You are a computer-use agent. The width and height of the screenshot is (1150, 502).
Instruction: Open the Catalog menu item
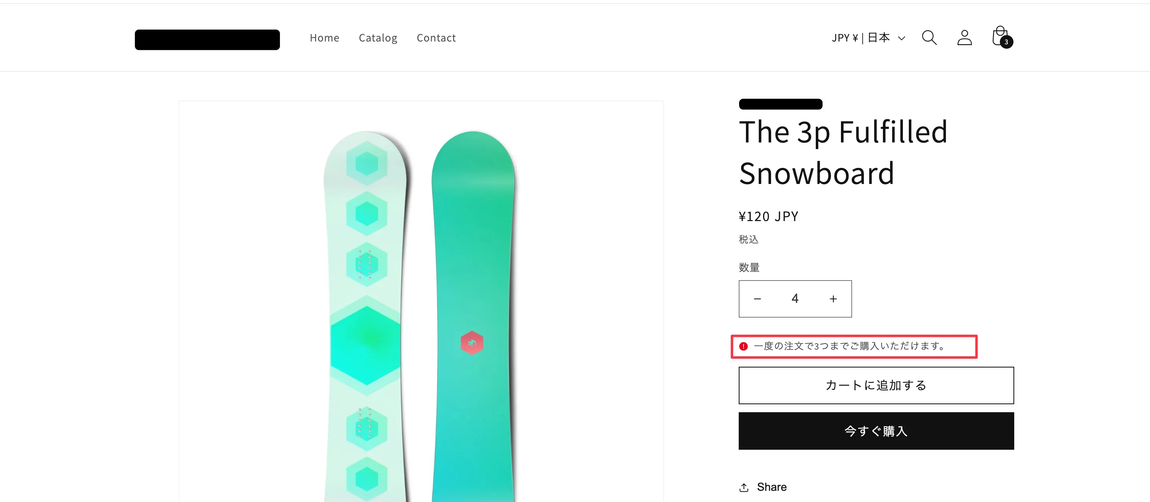coord(378,38)
